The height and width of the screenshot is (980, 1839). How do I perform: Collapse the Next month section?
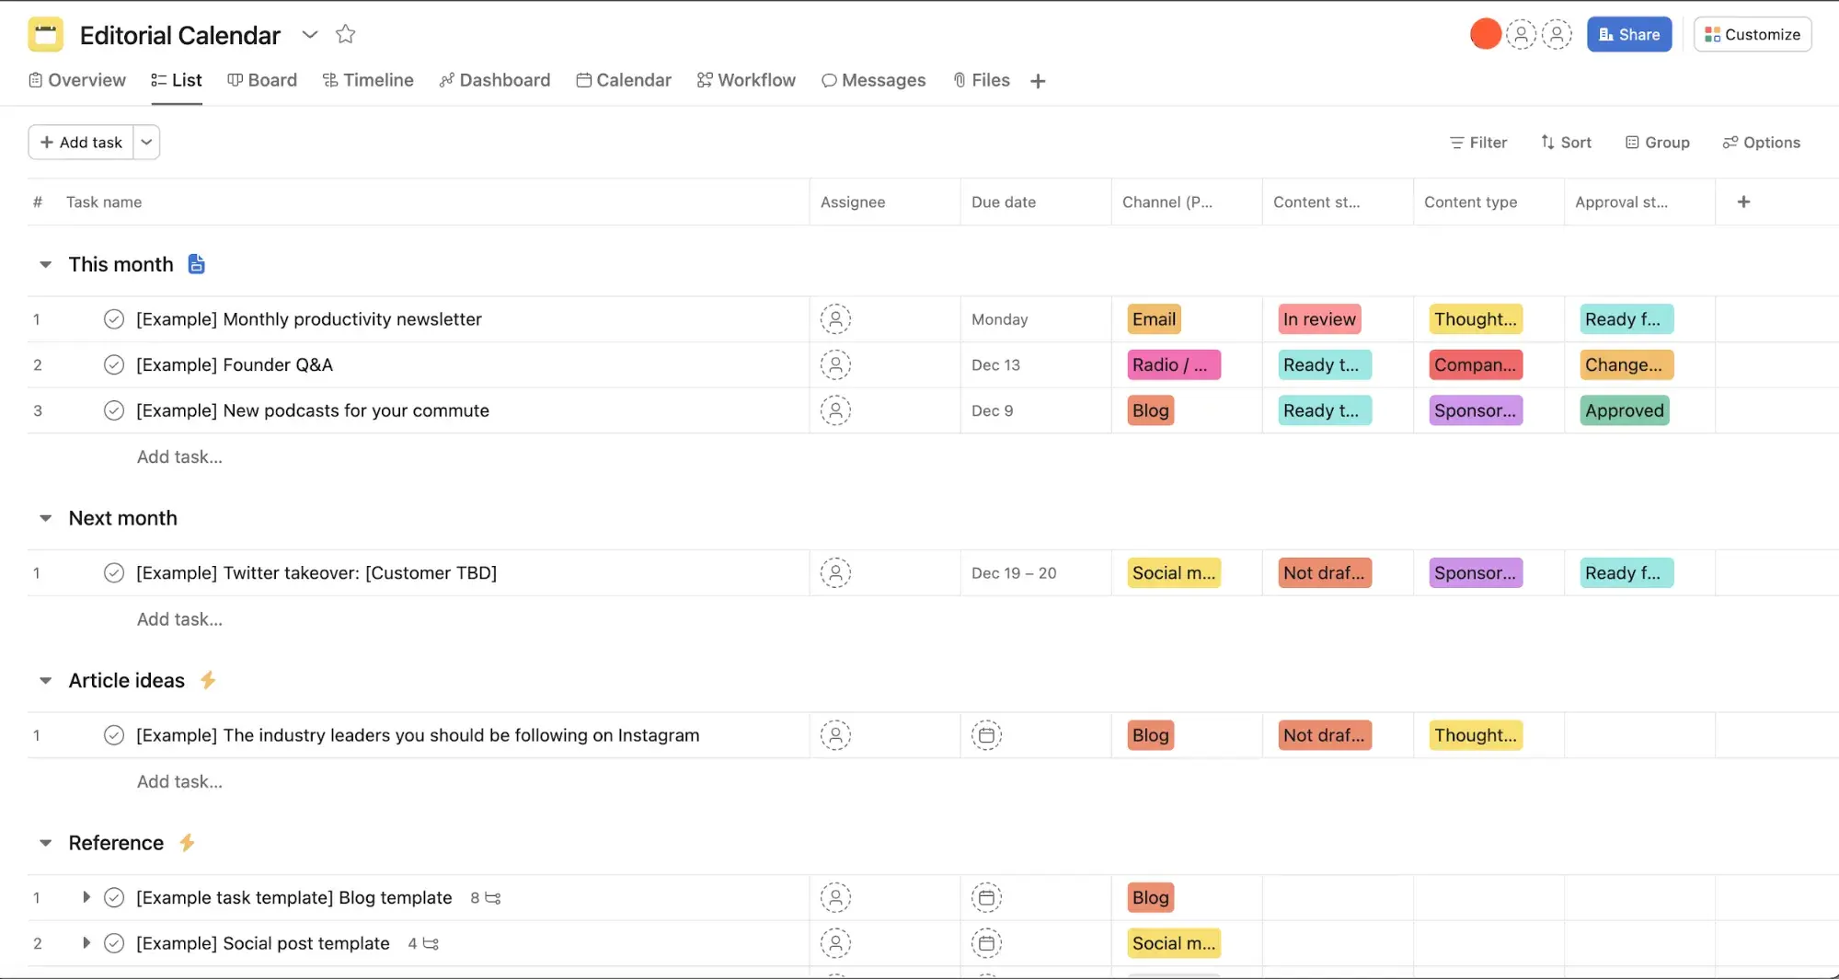45,518
